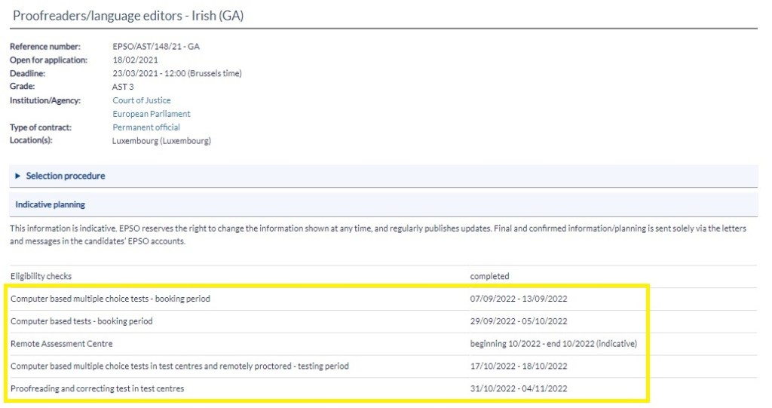Screen dimensions: 772x408
Task: Click the completed status for Eligibility checks
Action: [489, 276]
